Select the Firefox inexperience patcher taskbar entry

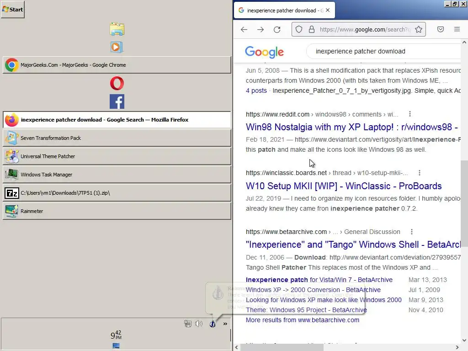tap(117, 120)
